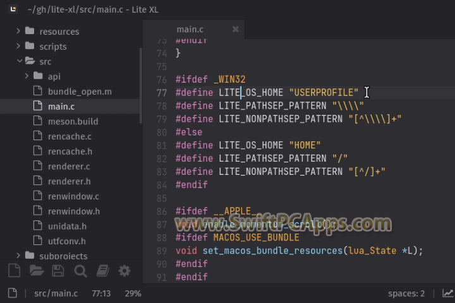Open renderer.c from the tree
The height and width of the screenshot is (303, 455).
(x=69, y=167)
